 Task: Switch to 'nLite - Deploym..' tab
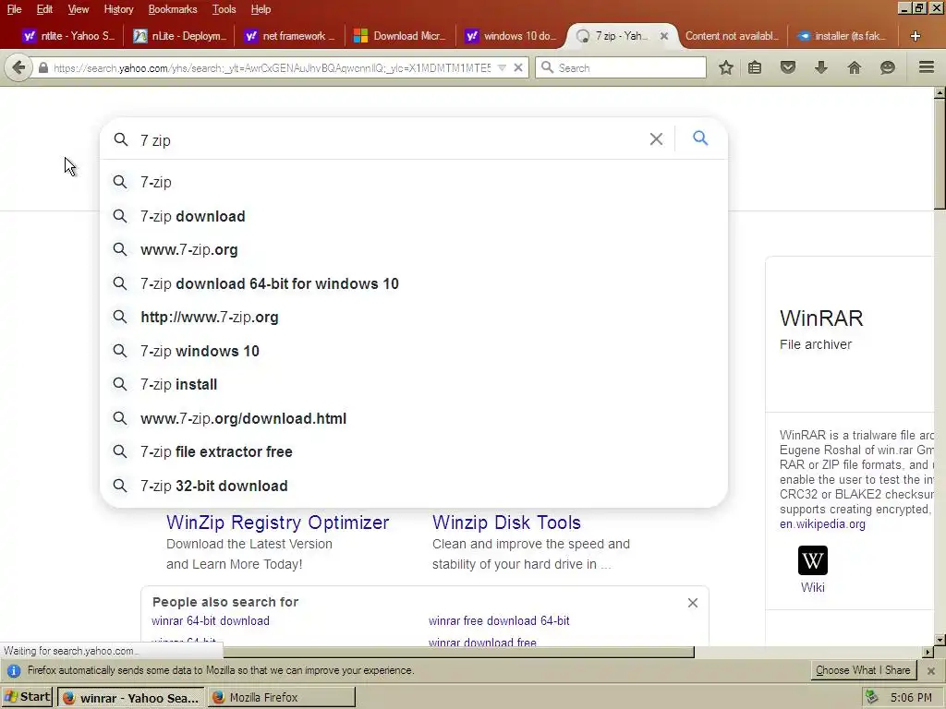pyautogui.click(x=179, y=36)
